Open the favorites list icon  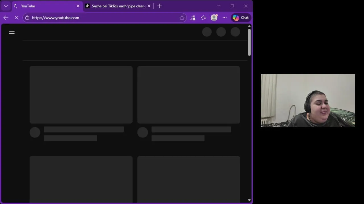tap(203, 18)
